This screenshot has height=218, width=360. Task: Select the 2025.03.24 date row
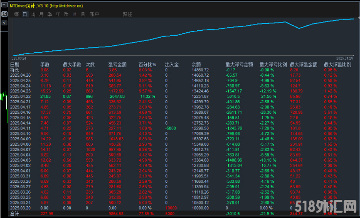20,202
